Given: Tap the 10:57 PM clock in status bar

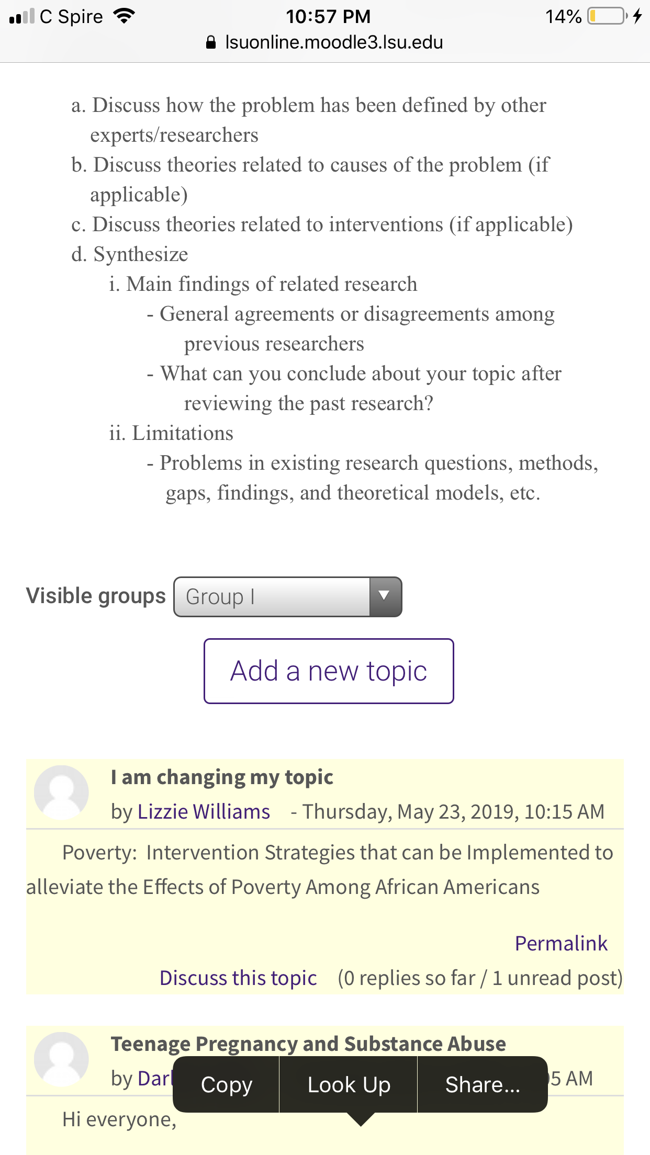Looking at the screenshot, I should coord(328,16).
